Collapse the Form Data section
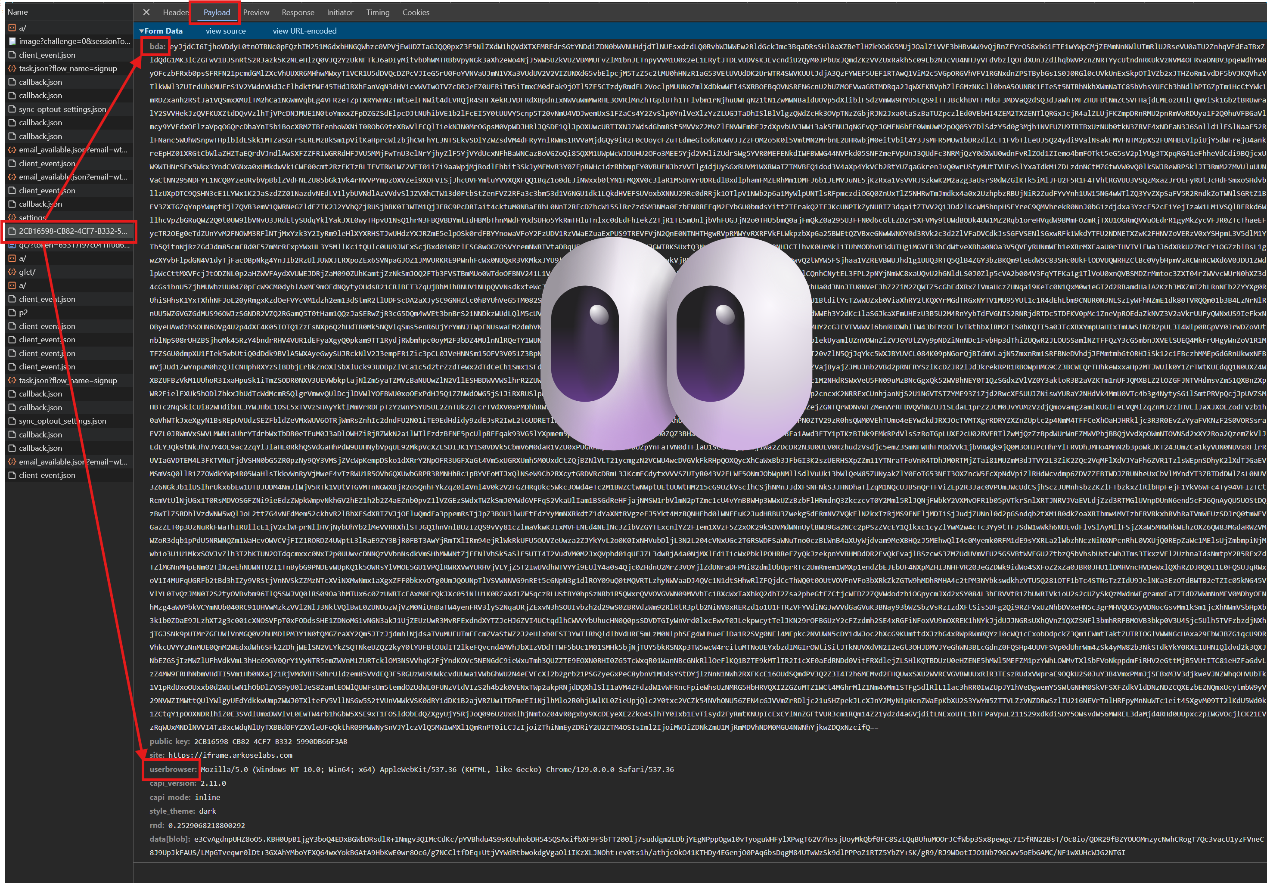The width and height of the screenshot is (1267, 883). point(142,31)
